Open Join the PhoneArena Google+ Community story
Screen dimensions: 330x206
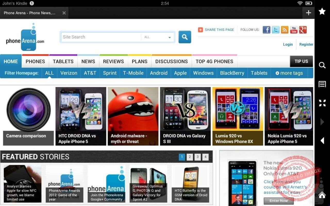click(106, 184)
